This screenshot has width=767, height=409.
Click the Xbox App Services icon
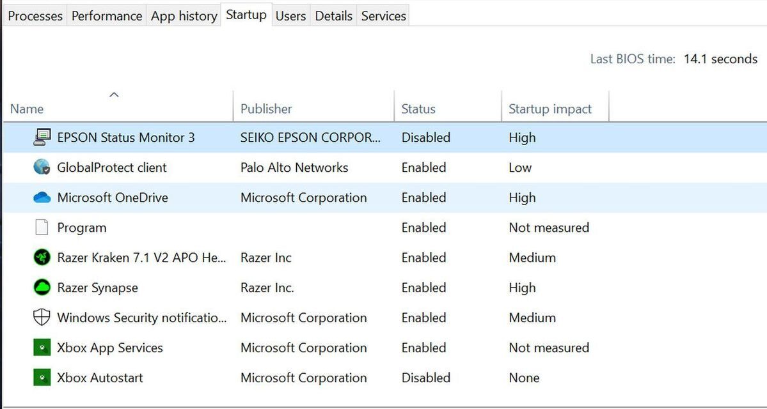42,348
